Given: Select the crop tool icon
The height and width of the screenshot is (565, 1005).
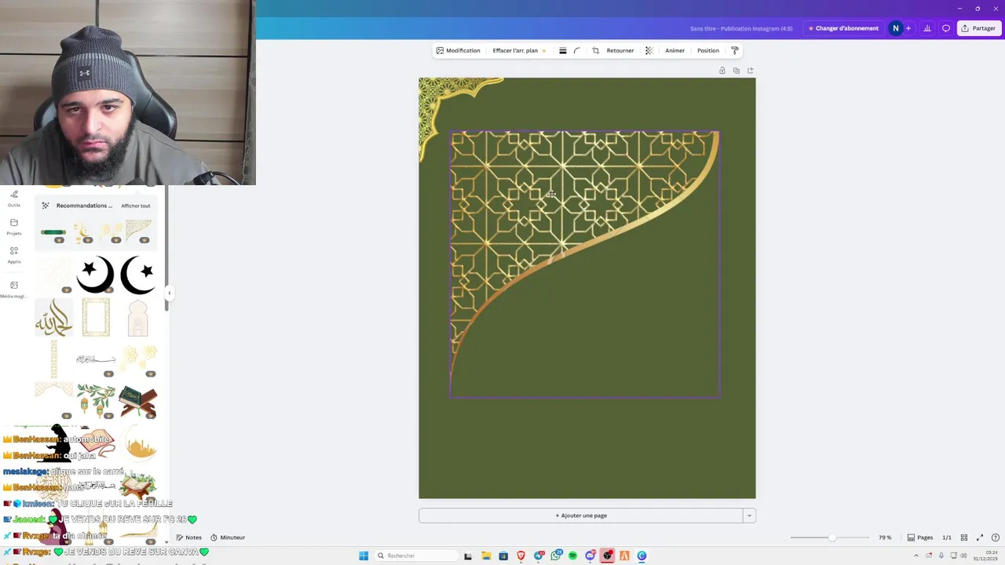Looking at the screenshot, I should (595, 50).
